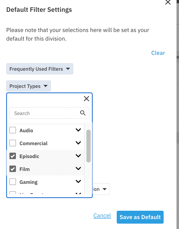This screenshot has width=179, height=229.
Task: Expand the Commercial subcategories chevron
Action: 78,143
